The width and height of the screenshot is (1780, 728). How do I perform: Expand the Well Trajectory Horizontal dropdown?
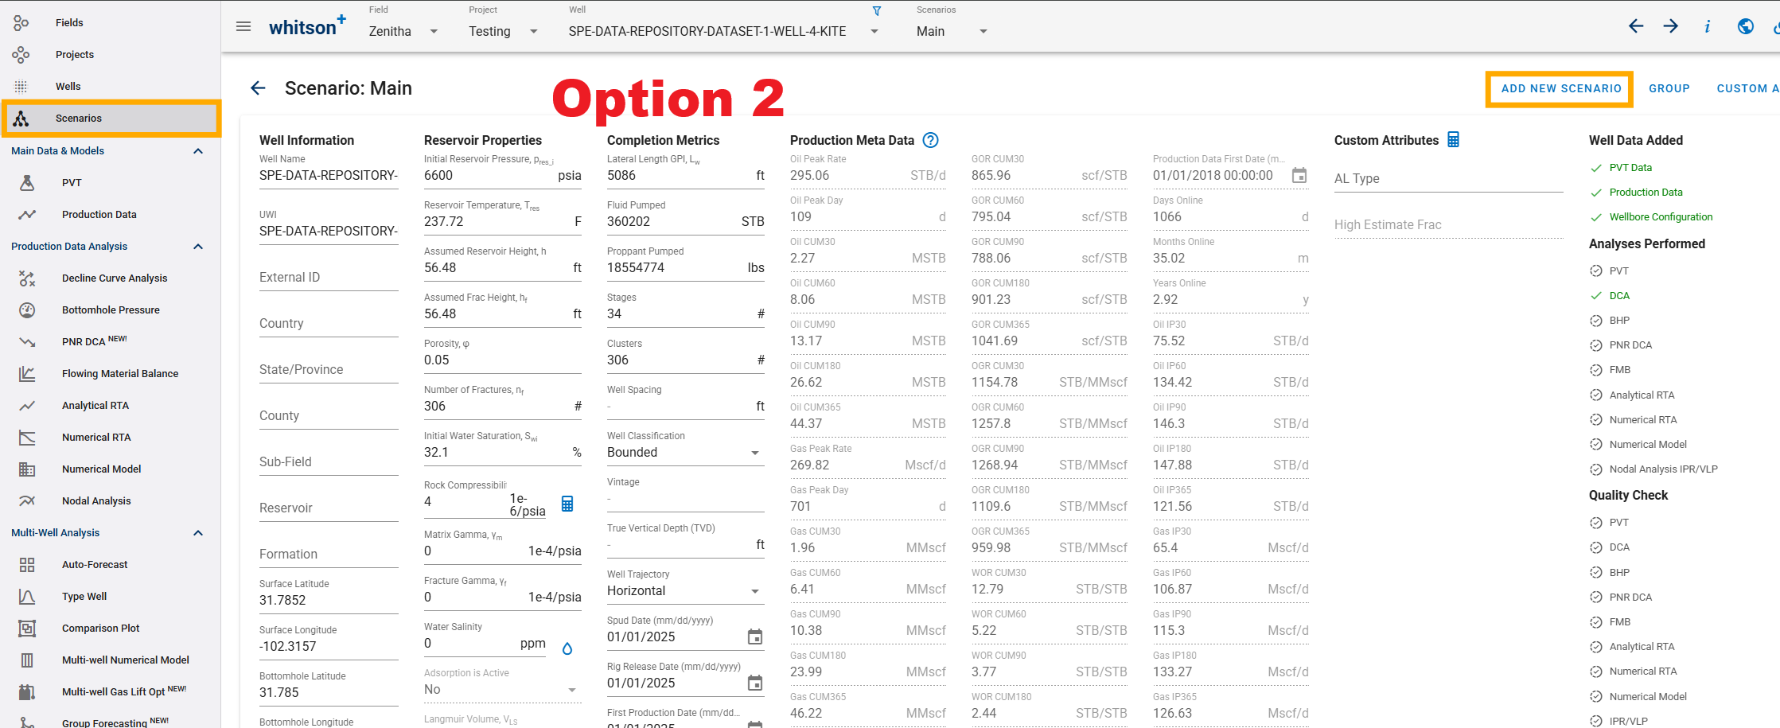[x=685, y=590]
